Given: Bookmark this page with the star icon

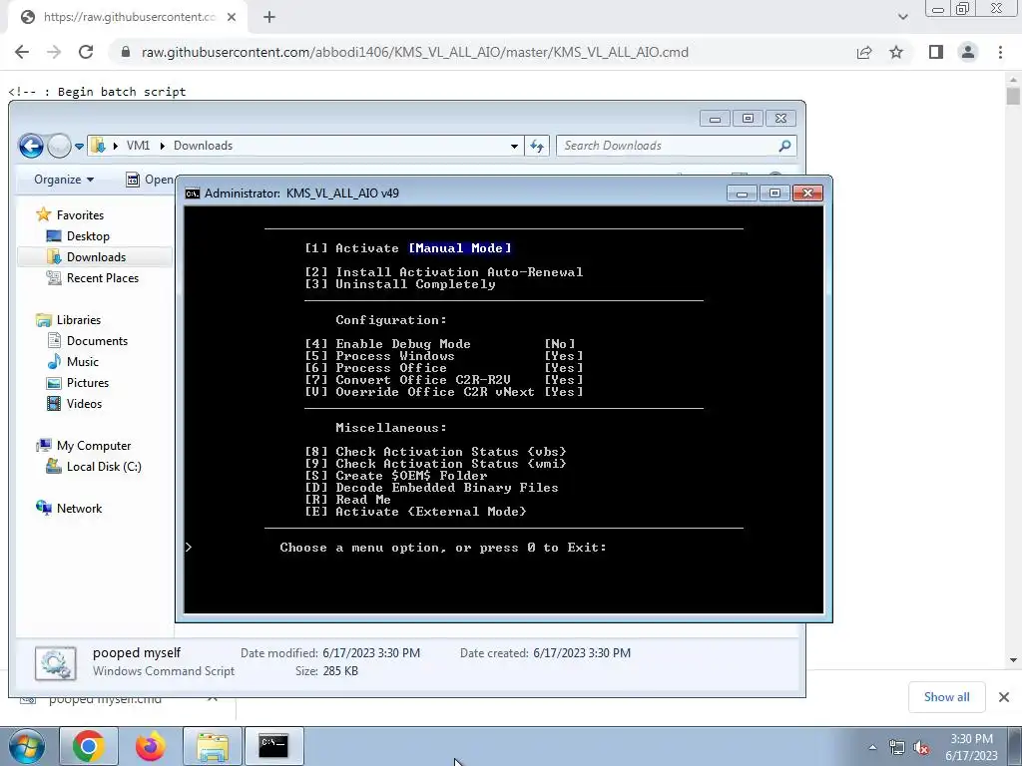Looking at the screenshot, I should pyautogui.click(x=896, y=52).
